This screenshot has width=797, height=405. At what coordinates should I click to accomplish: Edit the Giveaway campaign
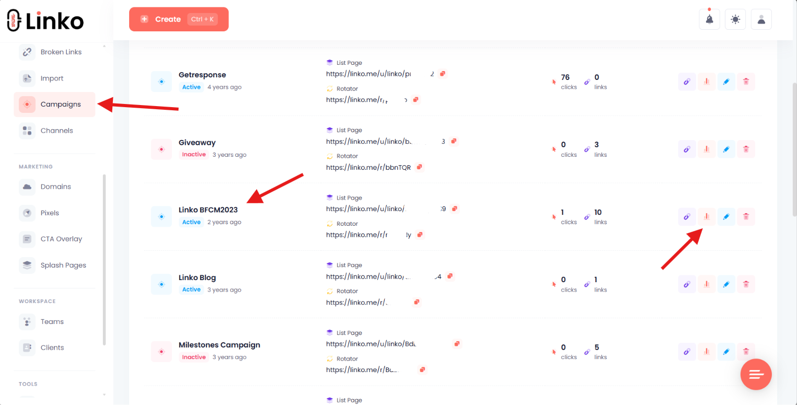tap(726, 149)
